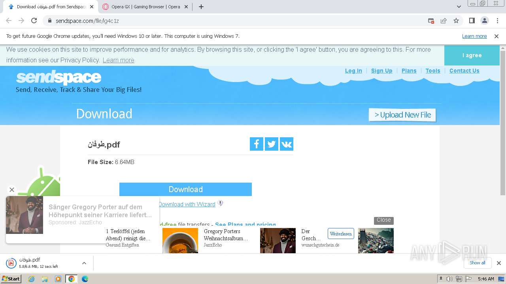This screenshot has height=284, width=506.
Task: Click the Chrome taskbar icon
Action: [x=72, y=279]
